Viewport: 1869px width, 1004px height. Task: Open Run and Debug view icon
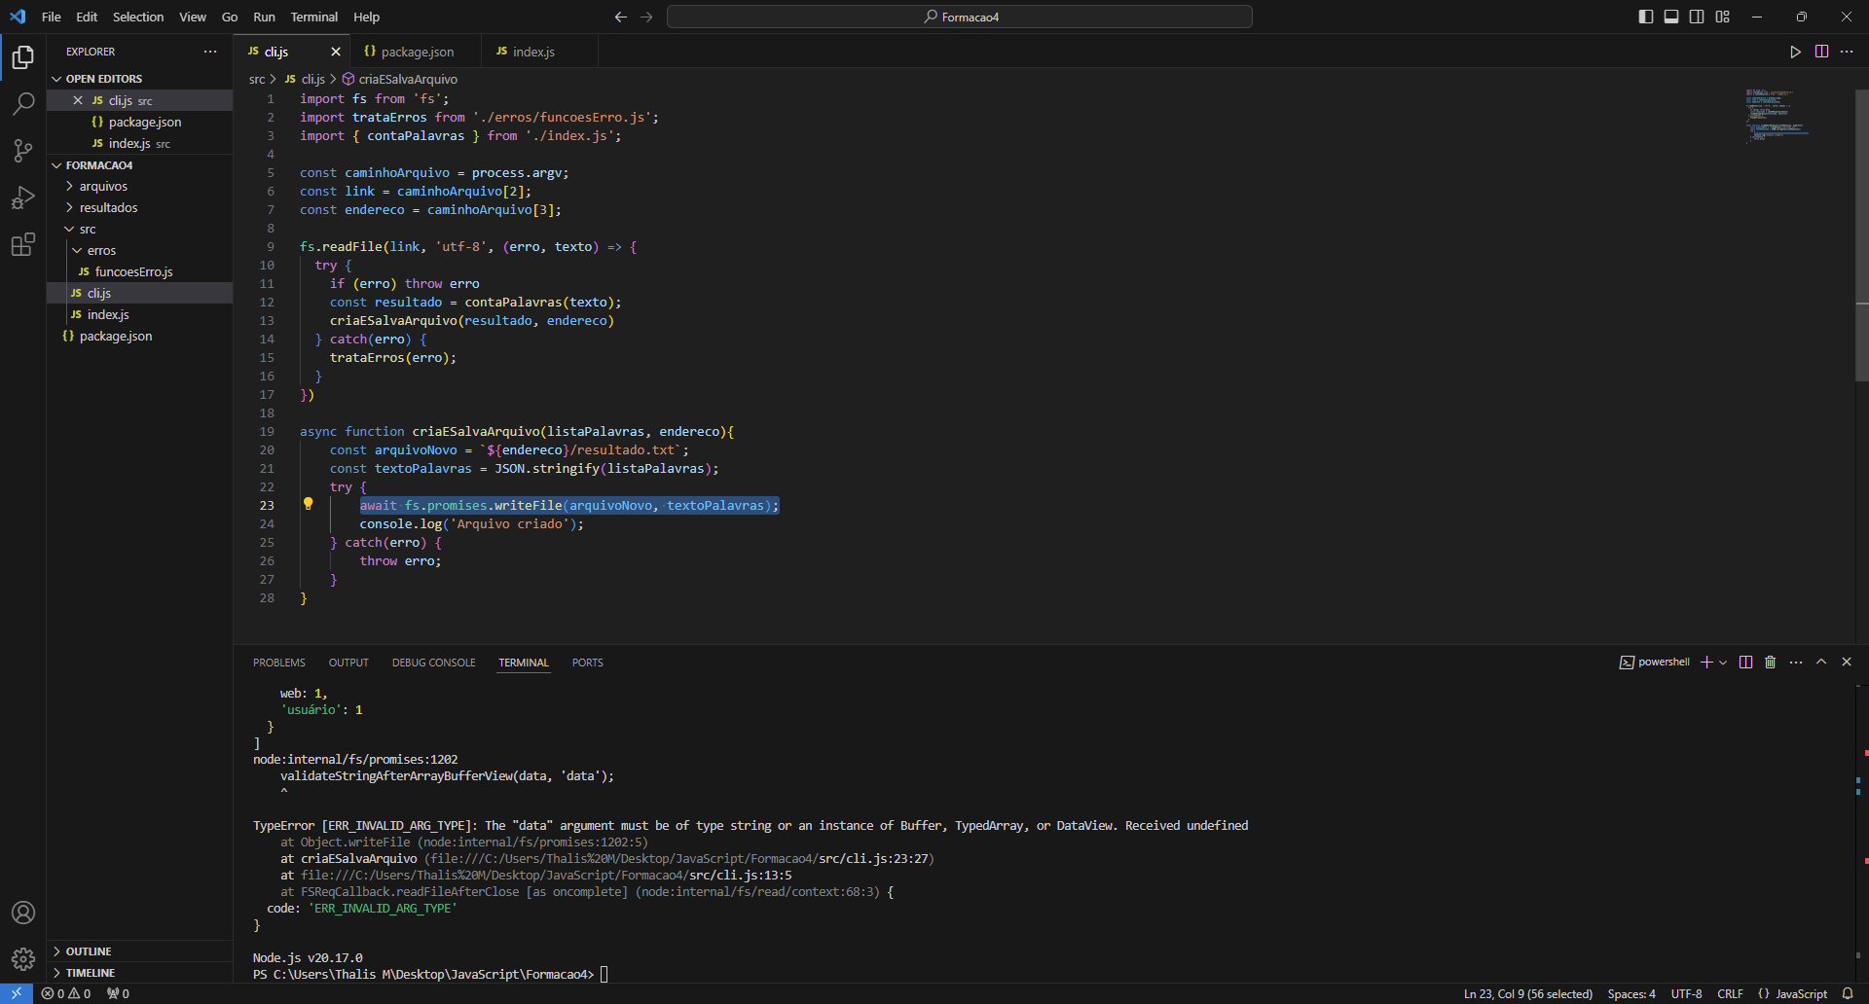[23, 197]
